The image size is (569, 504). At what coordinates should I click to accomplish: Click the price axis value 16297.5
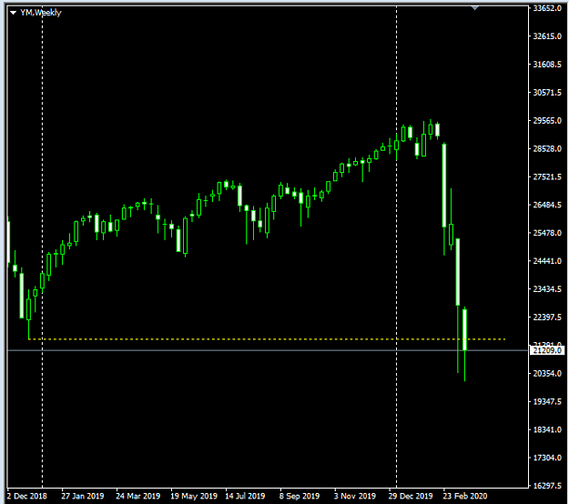[547, 486]
